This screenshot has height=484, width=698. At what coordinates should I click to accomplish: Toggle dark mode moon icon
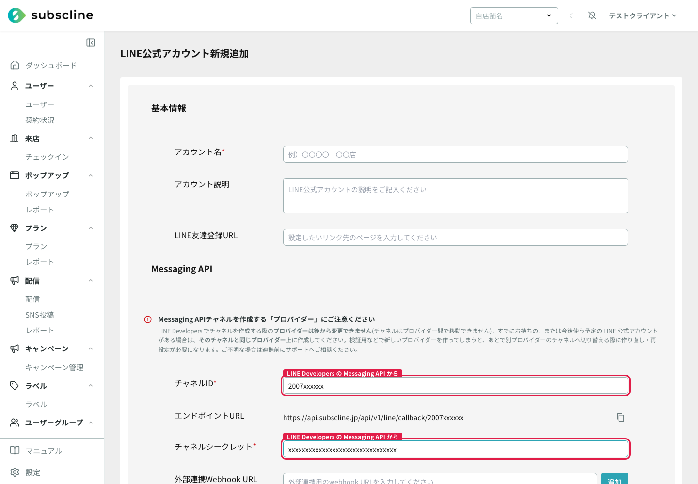tap(571, 16)
